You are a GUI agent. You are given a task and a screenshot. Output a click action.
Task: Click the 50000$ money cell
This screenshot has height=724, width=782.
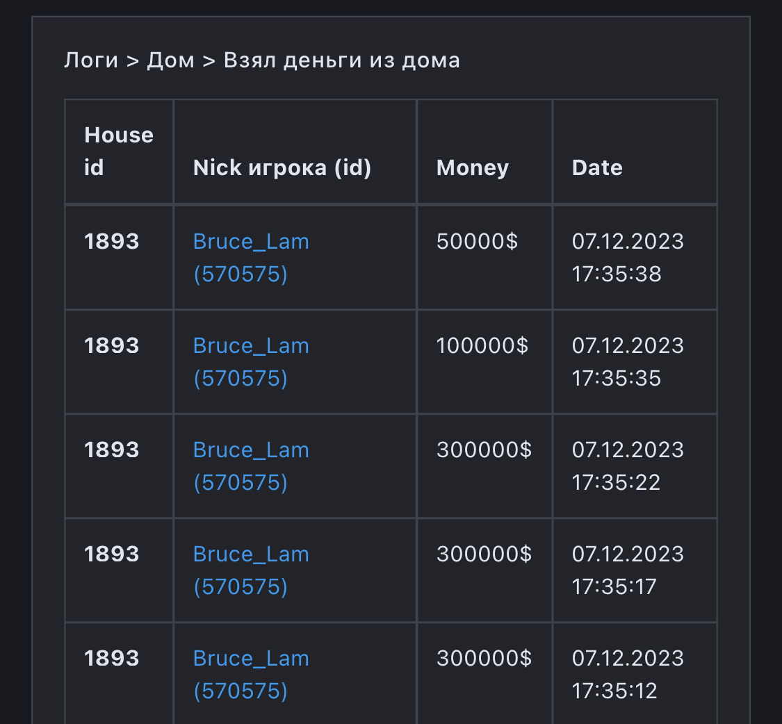pyautogui.click(x=477, y=242)
